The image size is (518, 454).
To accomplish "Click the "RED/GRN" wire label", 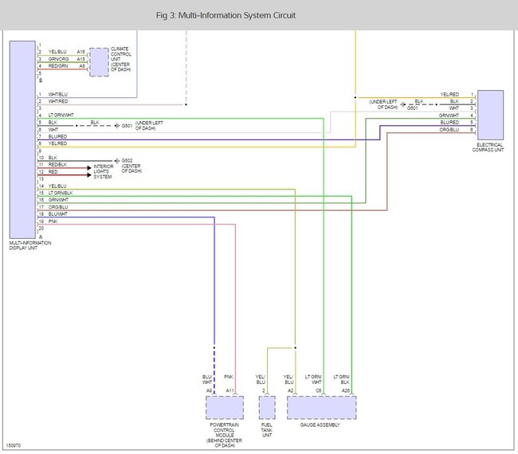I will tap(58, 66).
